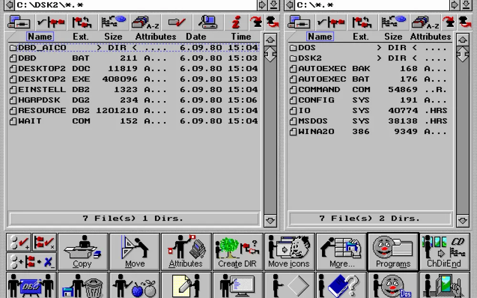Click the trash can delete icon
This screenshot has width=477, height=298.
coord(83,286)
